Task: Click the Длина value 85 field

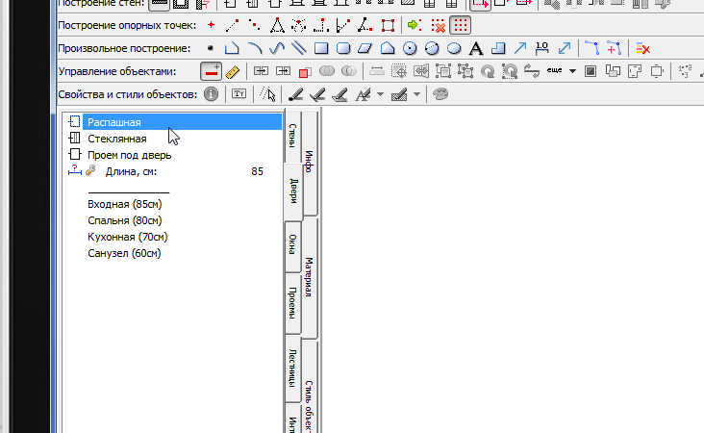Action: pos(257,171)
